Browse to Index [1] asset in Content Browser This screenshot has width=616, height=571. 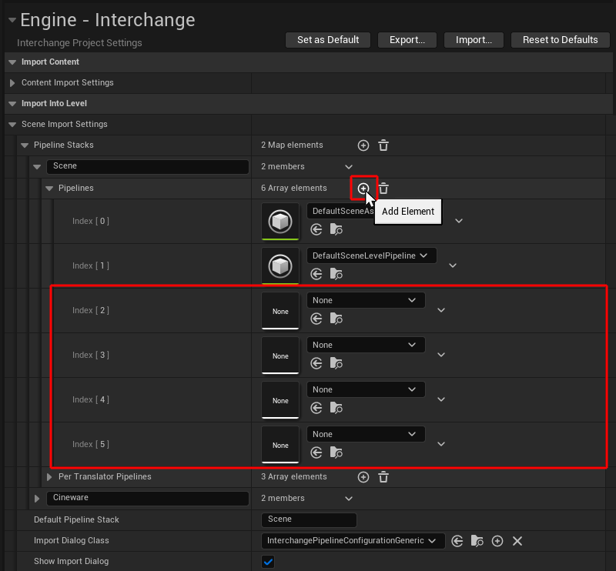tap(336, 274)
